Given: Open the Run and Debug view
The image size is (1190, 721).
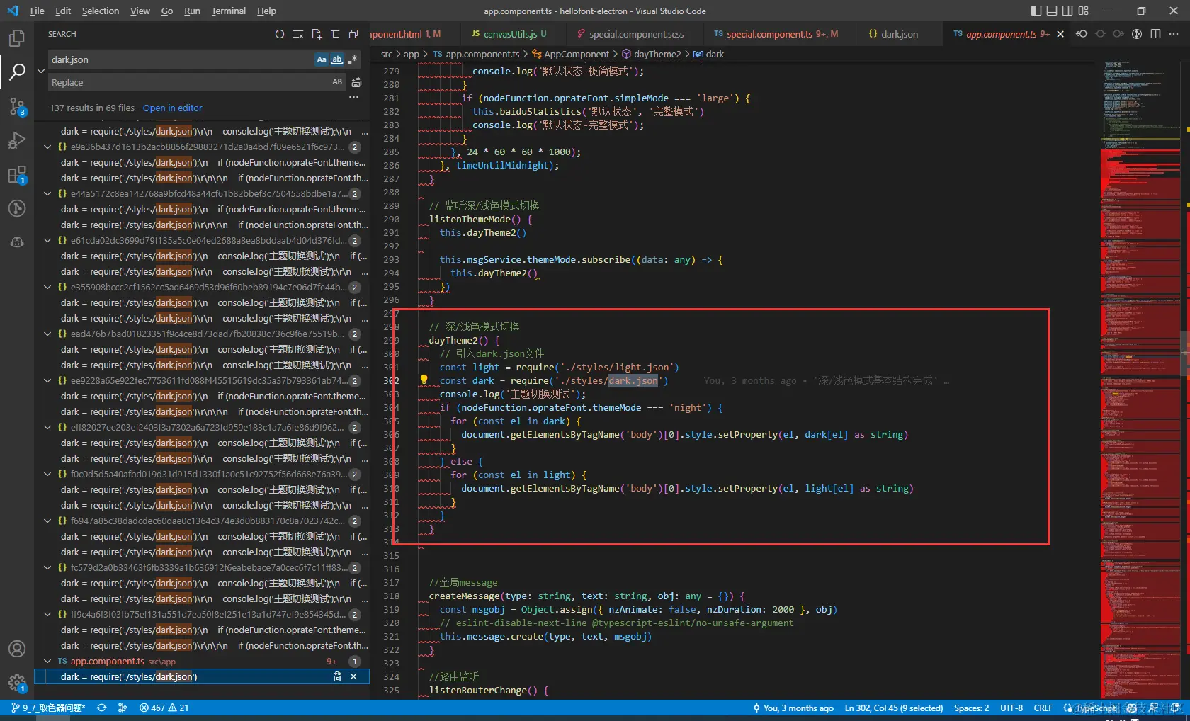Looking at the screenshot, I should [x=16, y=140].
